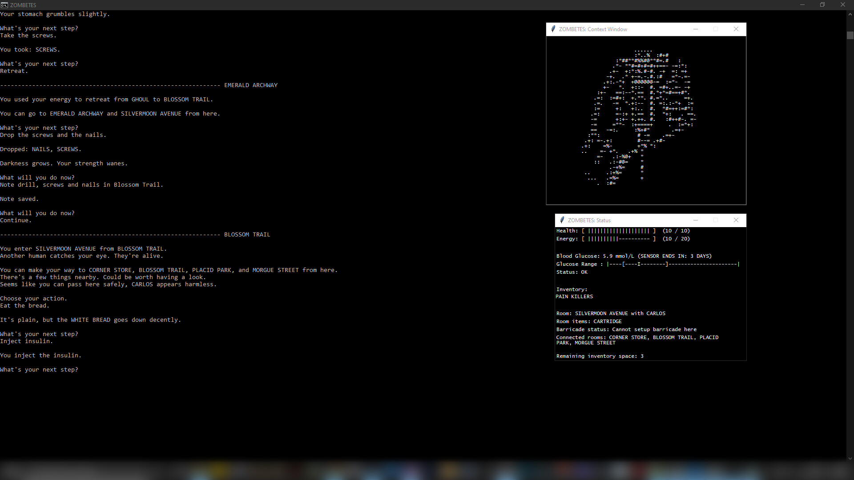Click the feather icon on the Context Window title bar

pos(553,29)
